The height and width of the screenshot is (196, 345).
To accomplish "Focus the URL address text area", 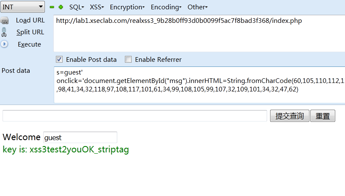I will 199,33.
